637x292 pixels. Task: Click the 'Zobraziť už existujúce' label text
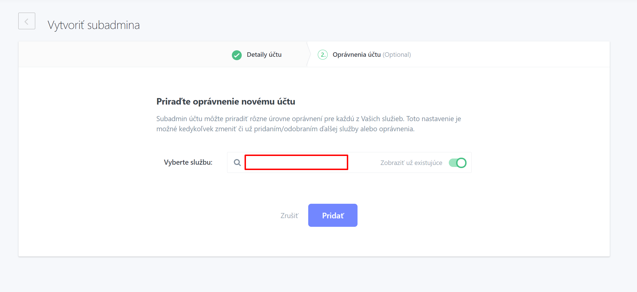411,163
